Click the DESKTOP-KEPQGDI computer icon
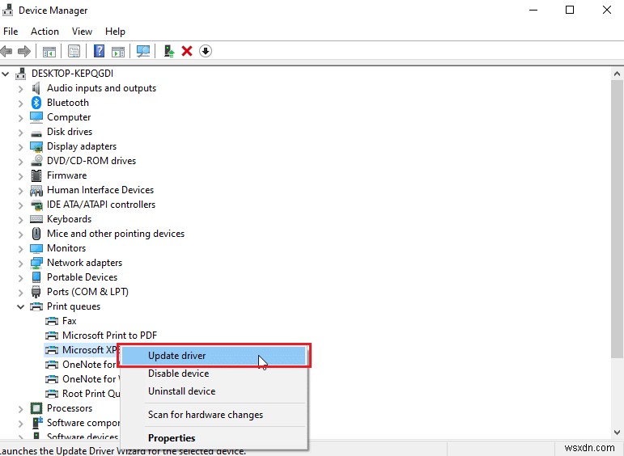Image resolution: width=624 pixels, height=456 pixels. point(21,73)
